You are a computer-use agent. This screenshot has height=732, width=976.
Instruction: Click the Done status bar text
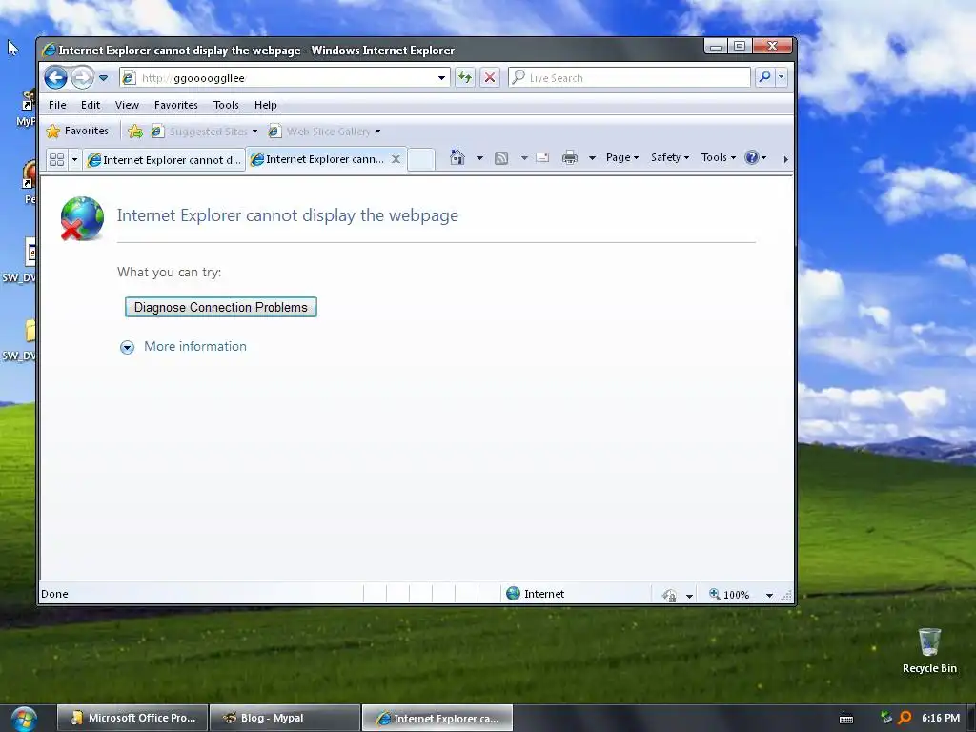click(x=54, y=594)
